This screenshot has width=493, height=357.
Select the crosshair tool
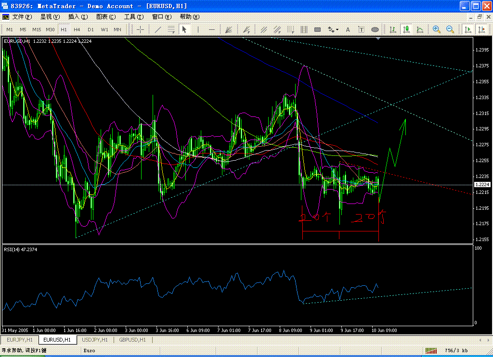140,29
